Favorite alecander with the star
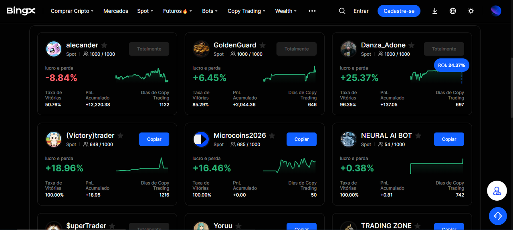Screen dimensions: 513x230 104,45
